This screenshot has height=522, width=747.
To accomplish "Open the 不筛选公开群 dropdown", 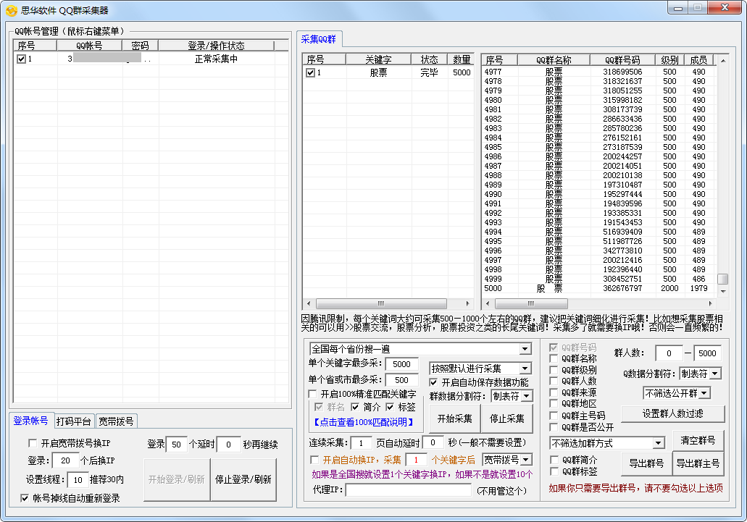I will pos(703,393).
